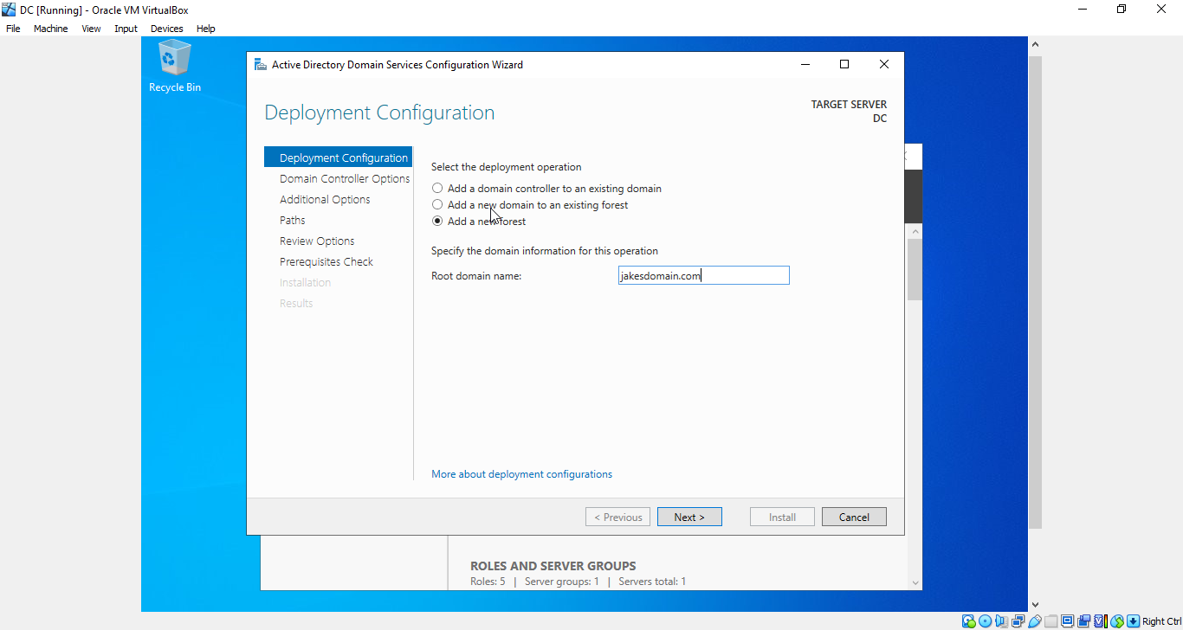
Task: Select Add a domain controller to existing domain
Action: click(437, 188)
